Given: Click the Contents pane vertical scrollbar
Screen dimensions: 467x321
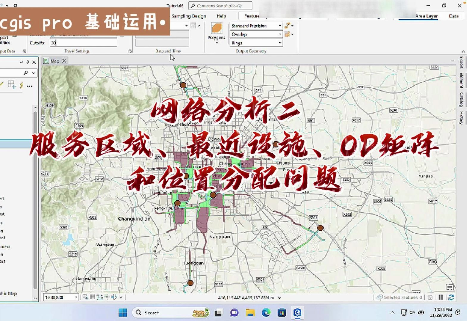Looking at the screenshot, I should tap(35, 201).
